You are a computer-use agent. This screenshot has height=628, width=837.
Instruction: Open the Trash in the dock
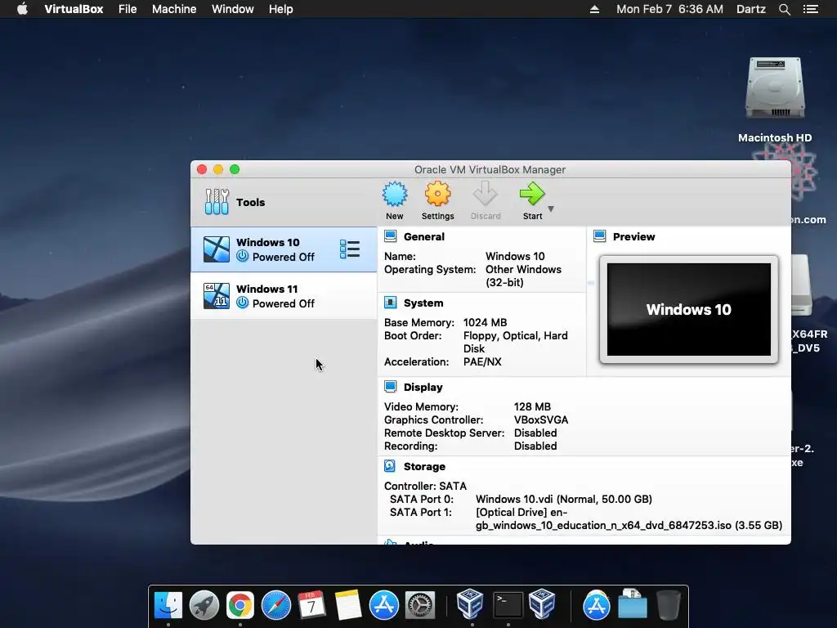click(x=668, y=605)
